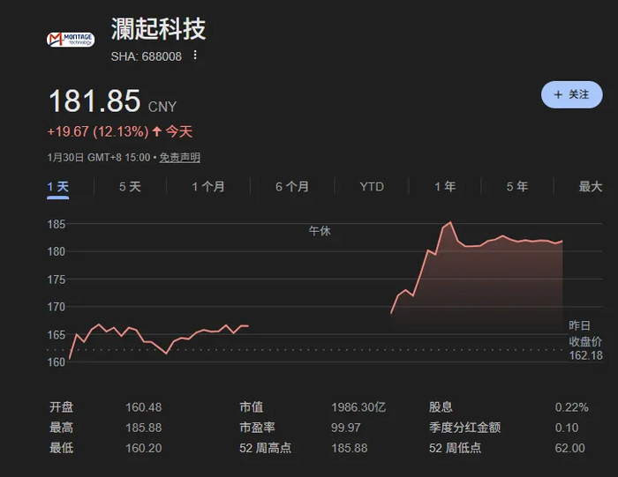The width and height of the screenshot is (618, 477).
Task: Click the 160 y-axis label
Action: click(x=56, y=362)
